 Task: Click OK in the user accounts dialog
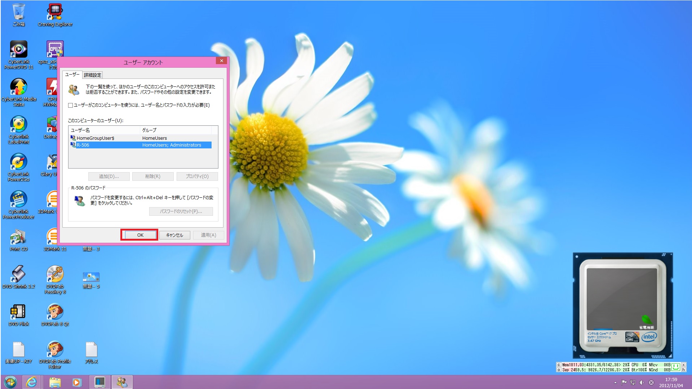pyautogui.click(x=140, y=235)
